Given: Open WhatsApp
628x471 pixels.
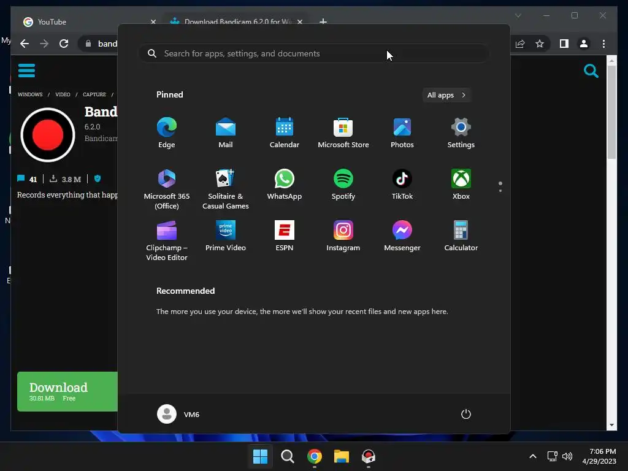Looking at the screenshot, I should point(285,184).
